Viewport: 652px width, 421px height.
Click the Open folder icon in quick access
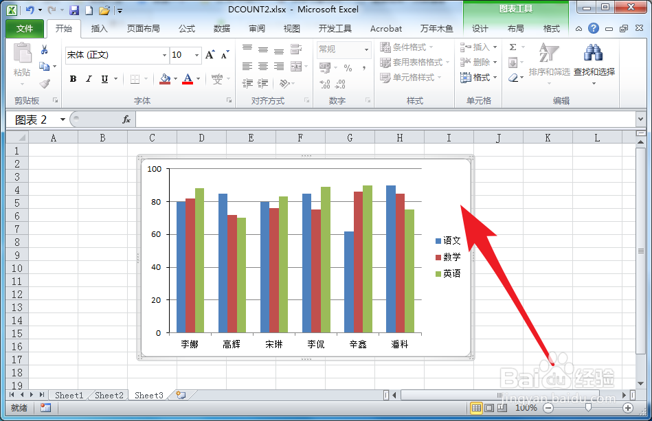coord(104,10)
